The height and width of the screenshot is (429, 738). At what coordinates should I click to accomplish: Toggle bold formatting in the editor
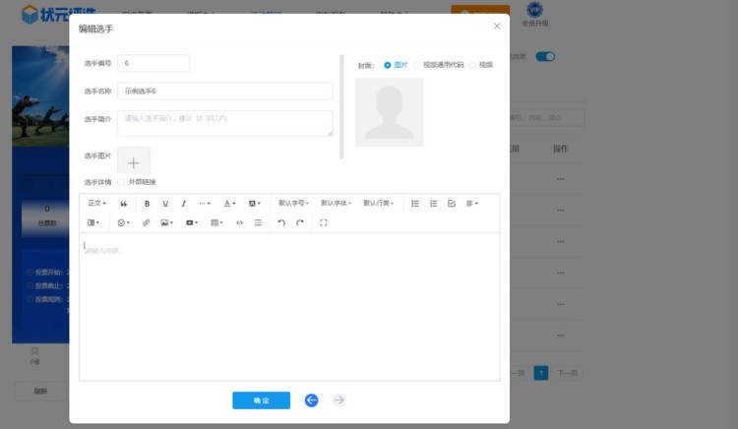(147, 204)
